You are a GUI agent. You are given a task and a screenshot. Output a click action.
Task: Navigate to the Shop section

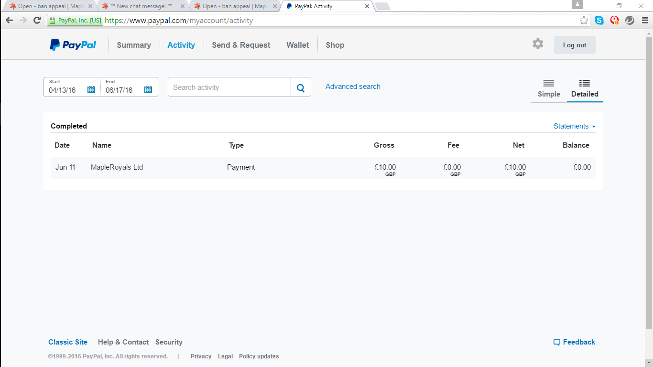[x=335, y=45]
